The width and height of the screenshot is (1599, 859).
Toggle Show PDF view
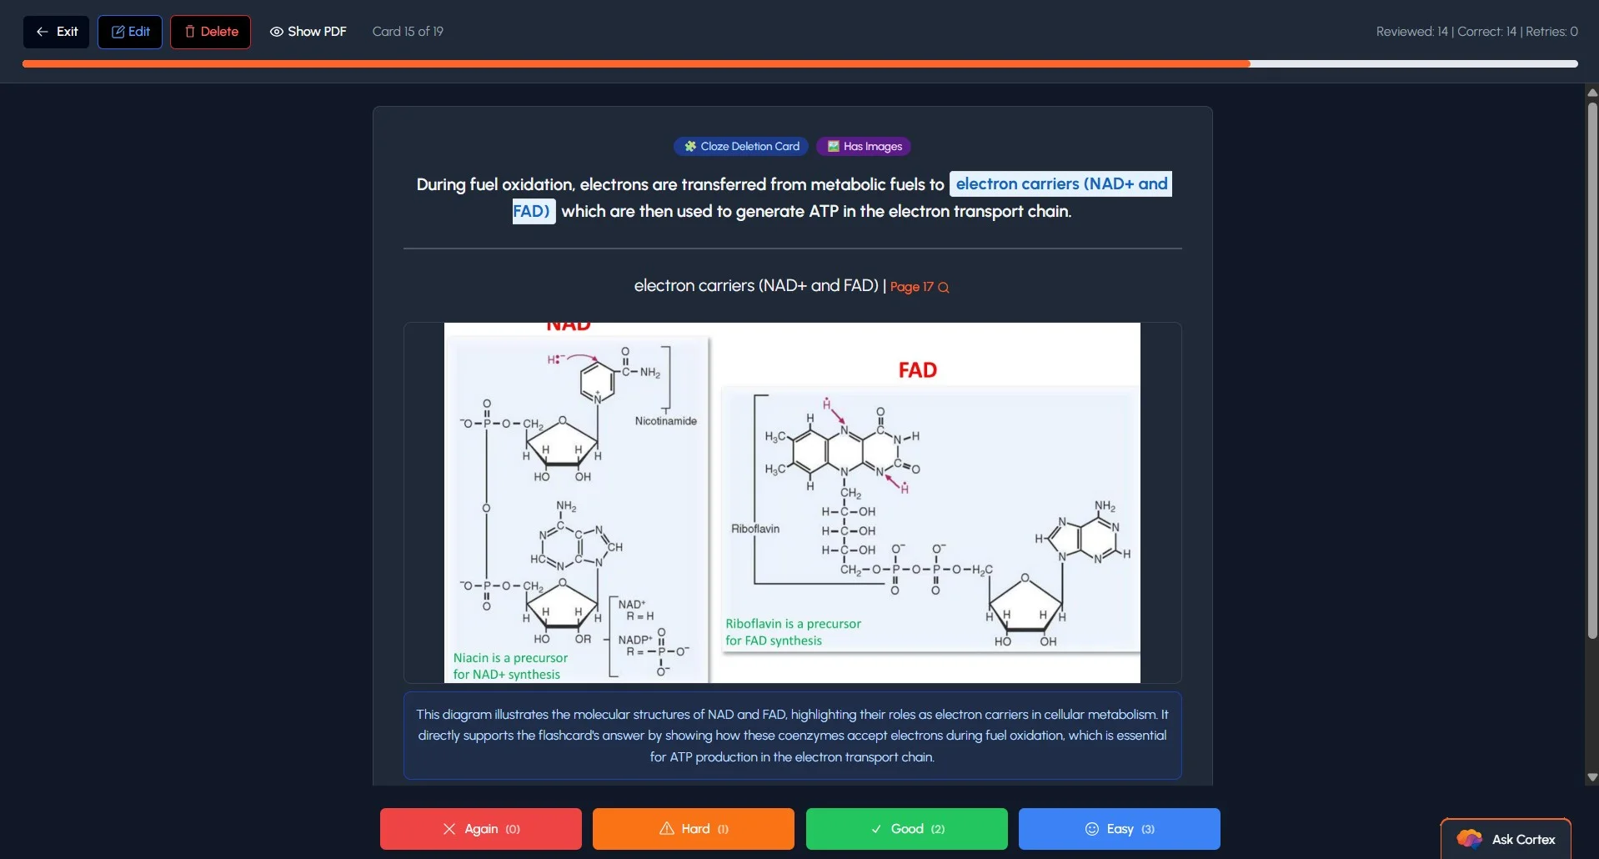click(x=308, y=31)
